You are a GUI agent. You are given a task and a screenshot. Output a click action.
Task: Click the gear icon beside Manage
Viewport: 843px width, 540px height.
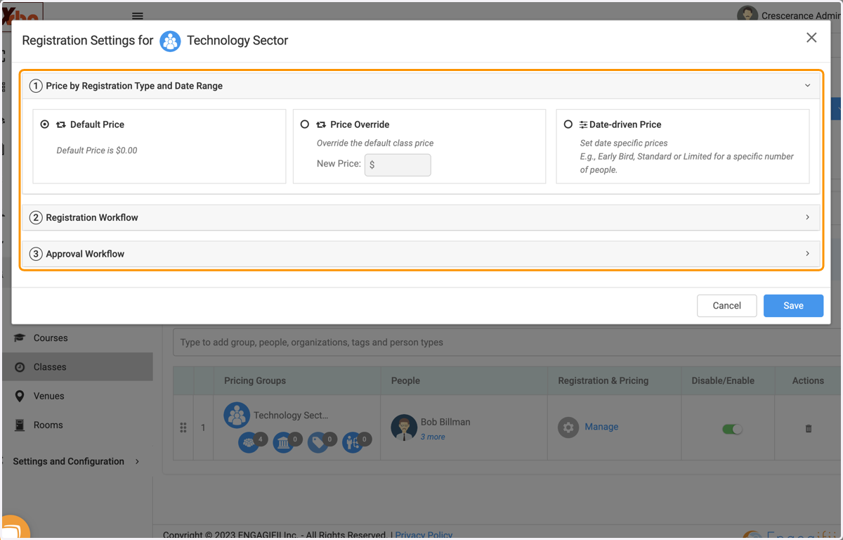point(568,427)
